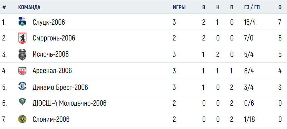The height and width of the screenshot is (129, 287).
Task: Select the Арсенал-2006 team name
Action: coord(52,71)
